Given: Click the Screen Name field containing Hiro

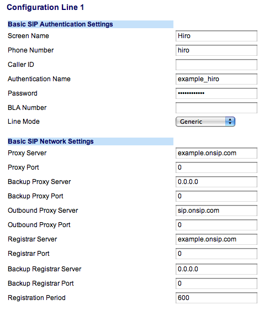Looking at the screenshot, I should coord(217,36).
